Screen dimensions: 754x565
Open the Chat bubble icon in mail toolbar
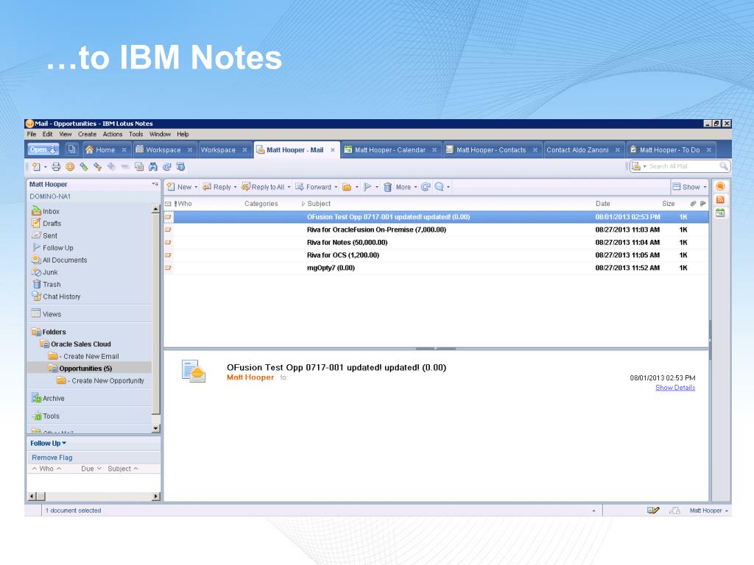coord(439,187)
